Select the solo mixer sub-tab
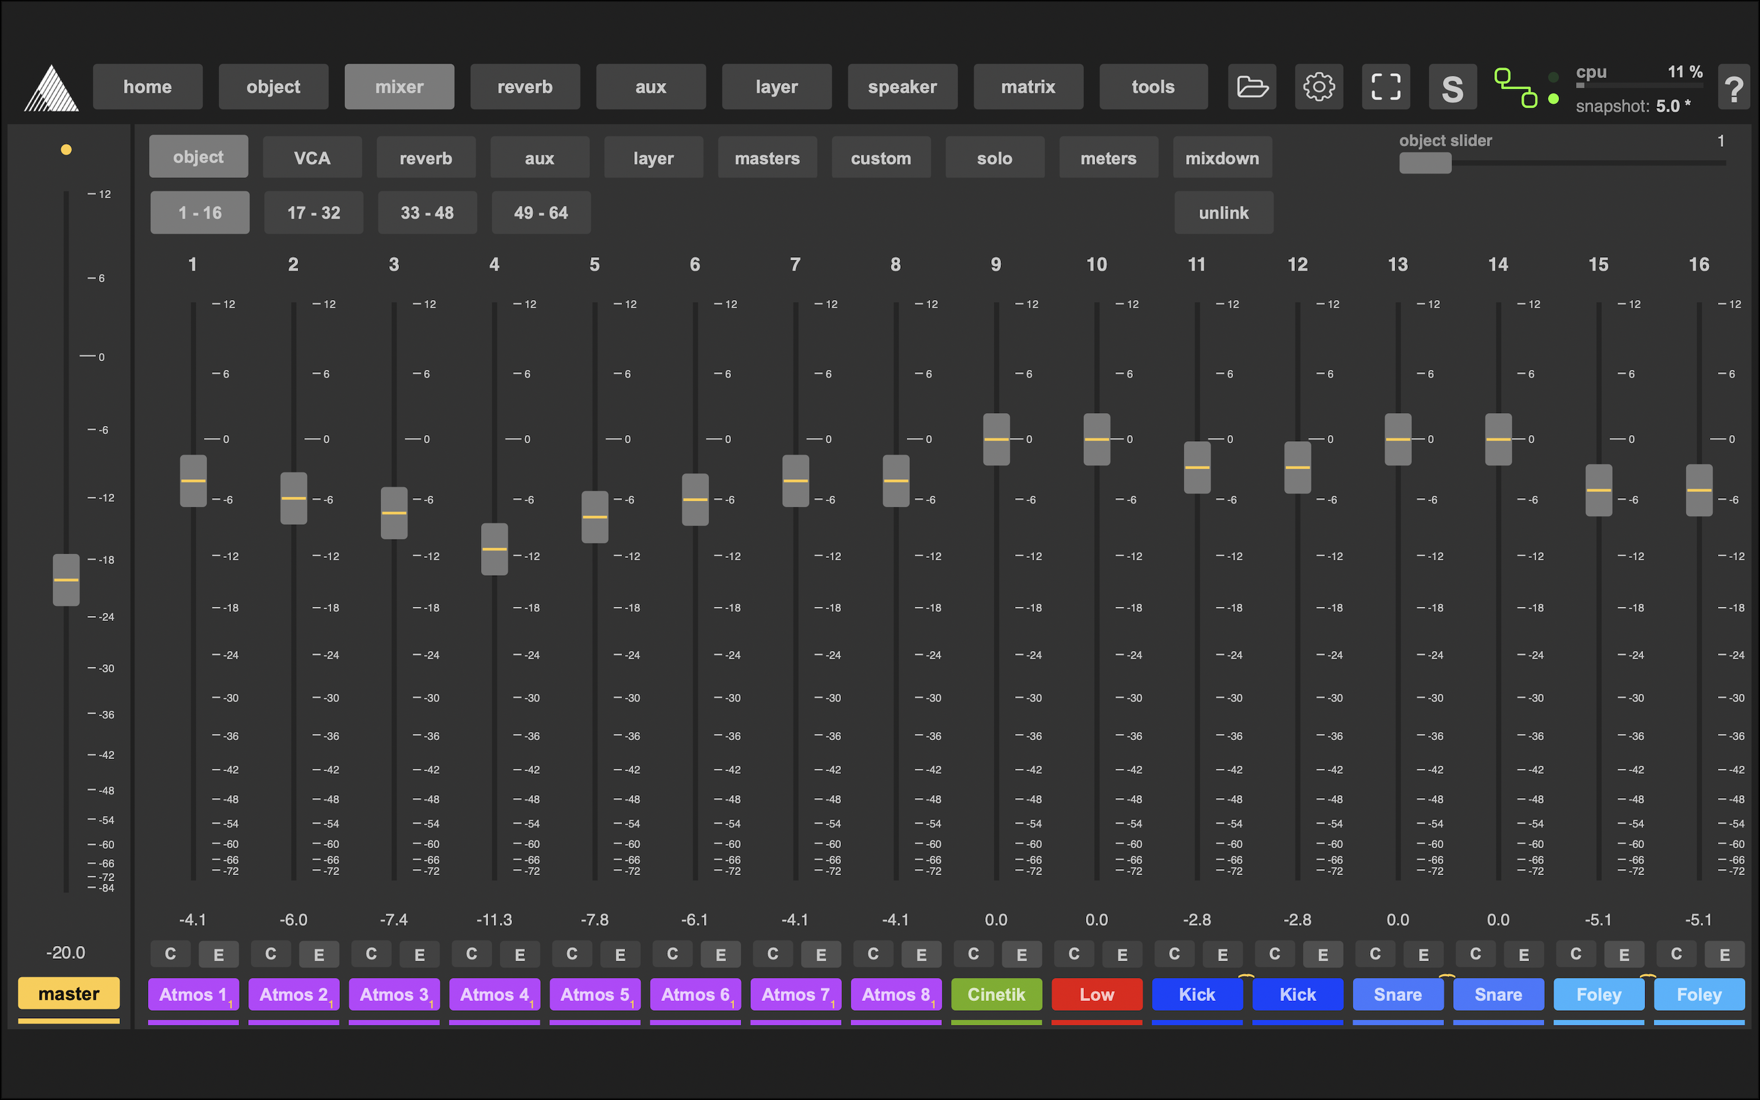This screenshot has height=1100, width=1760. coord(995,157)
